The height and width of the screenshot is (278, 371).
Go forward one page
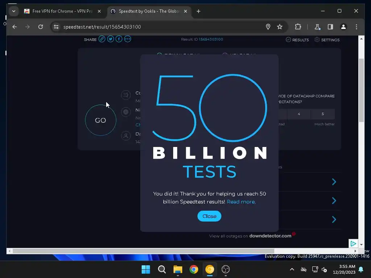[x=28, y=27]
